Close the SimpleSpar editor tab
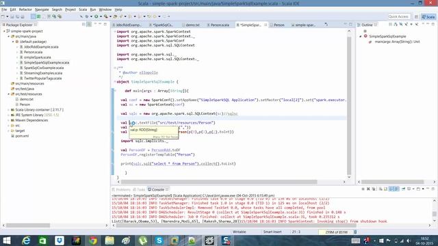438x246 pixels. click(x=266, y=25)
